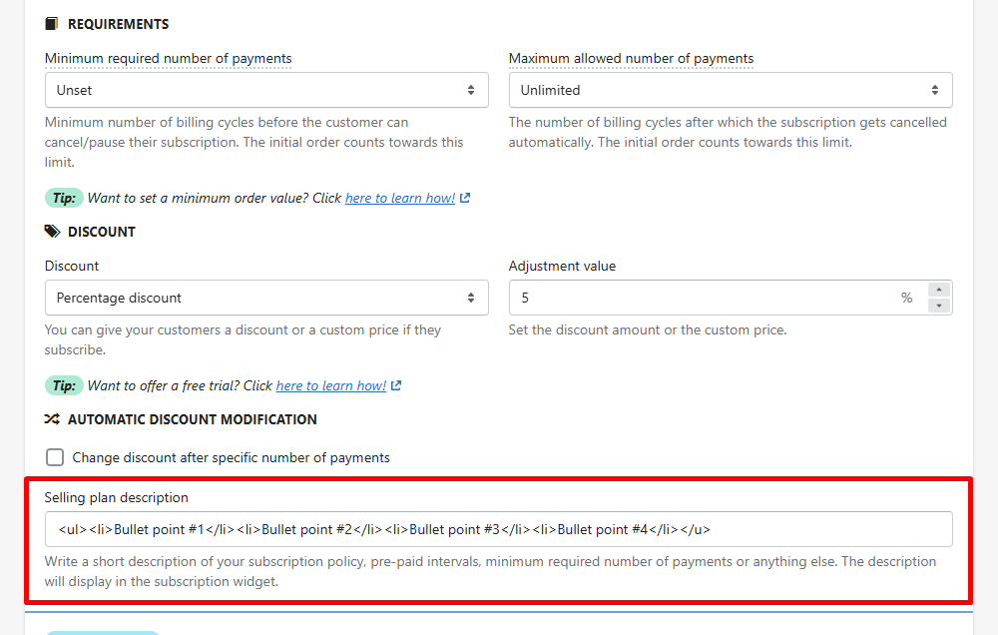The width and height of the screenshot is (998, 635).
Task: Click into the Selling plan description field
Action: point(499,529)
